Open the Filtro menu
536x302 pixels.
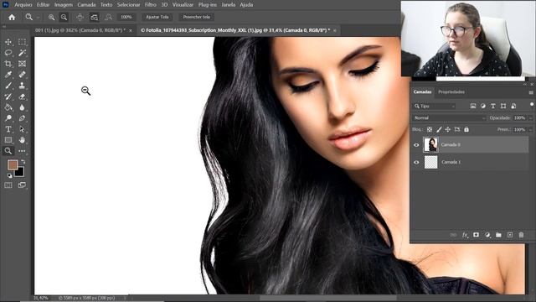[x=151, y=5]
